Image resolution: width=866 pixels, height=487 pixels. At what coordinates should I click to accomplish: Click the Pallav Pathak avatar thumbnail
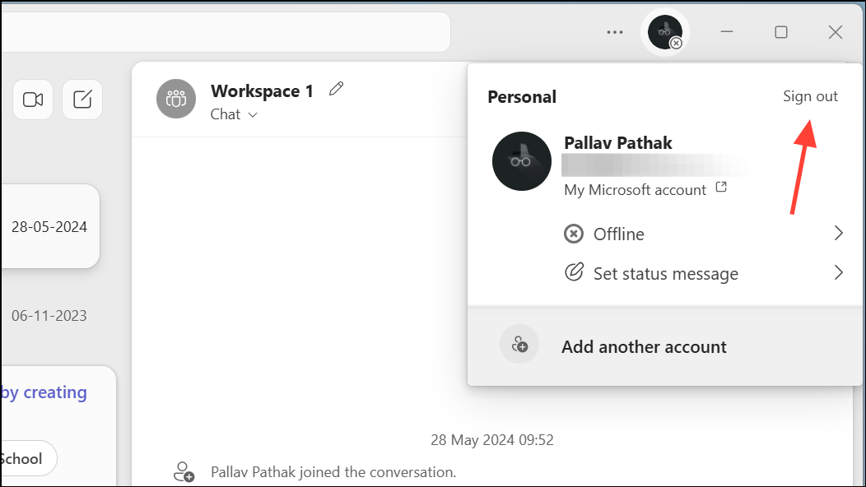(x=521, y=161)
